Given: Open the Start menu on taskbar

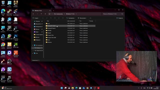Looking at the screenshot, I should (x=62, y=88).
